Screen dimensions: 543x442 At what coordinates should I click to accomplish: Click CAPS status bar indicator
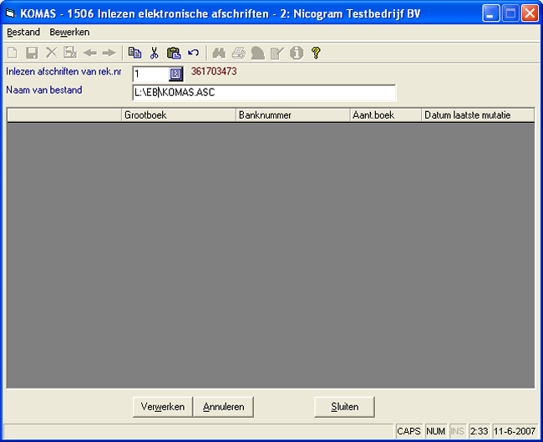pyautogui.click(x=409, y=431)
